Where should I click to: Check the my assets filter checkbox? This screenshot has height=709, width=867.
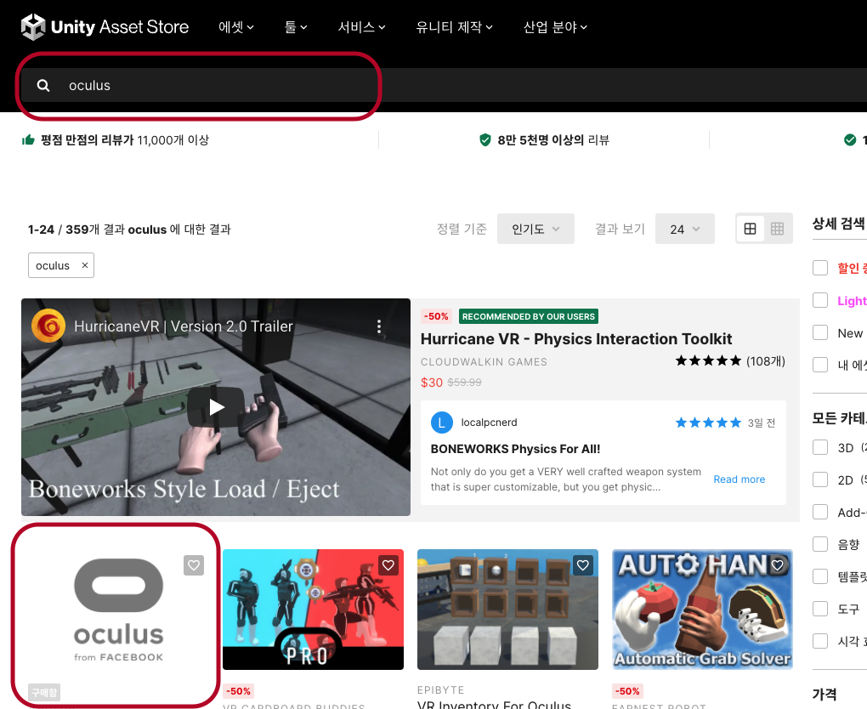[820, 365]
